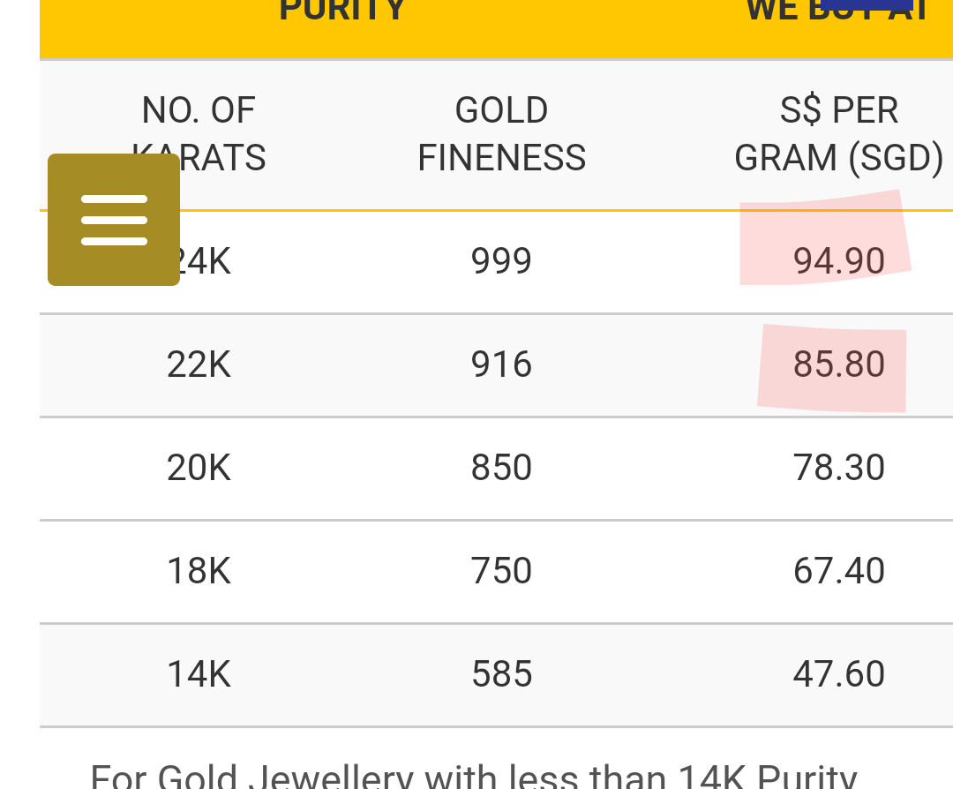The width and height of the screenshot is (953, 789).
Task: Click the GOLD FINENESS column header
Action: (x=501, y=134)
